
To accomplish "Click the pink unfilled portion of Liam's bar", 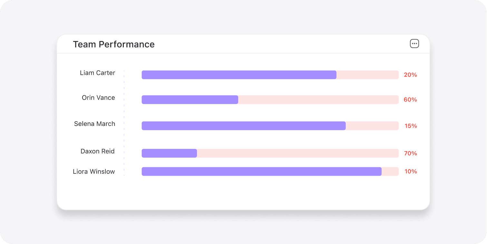I will 367,74.
